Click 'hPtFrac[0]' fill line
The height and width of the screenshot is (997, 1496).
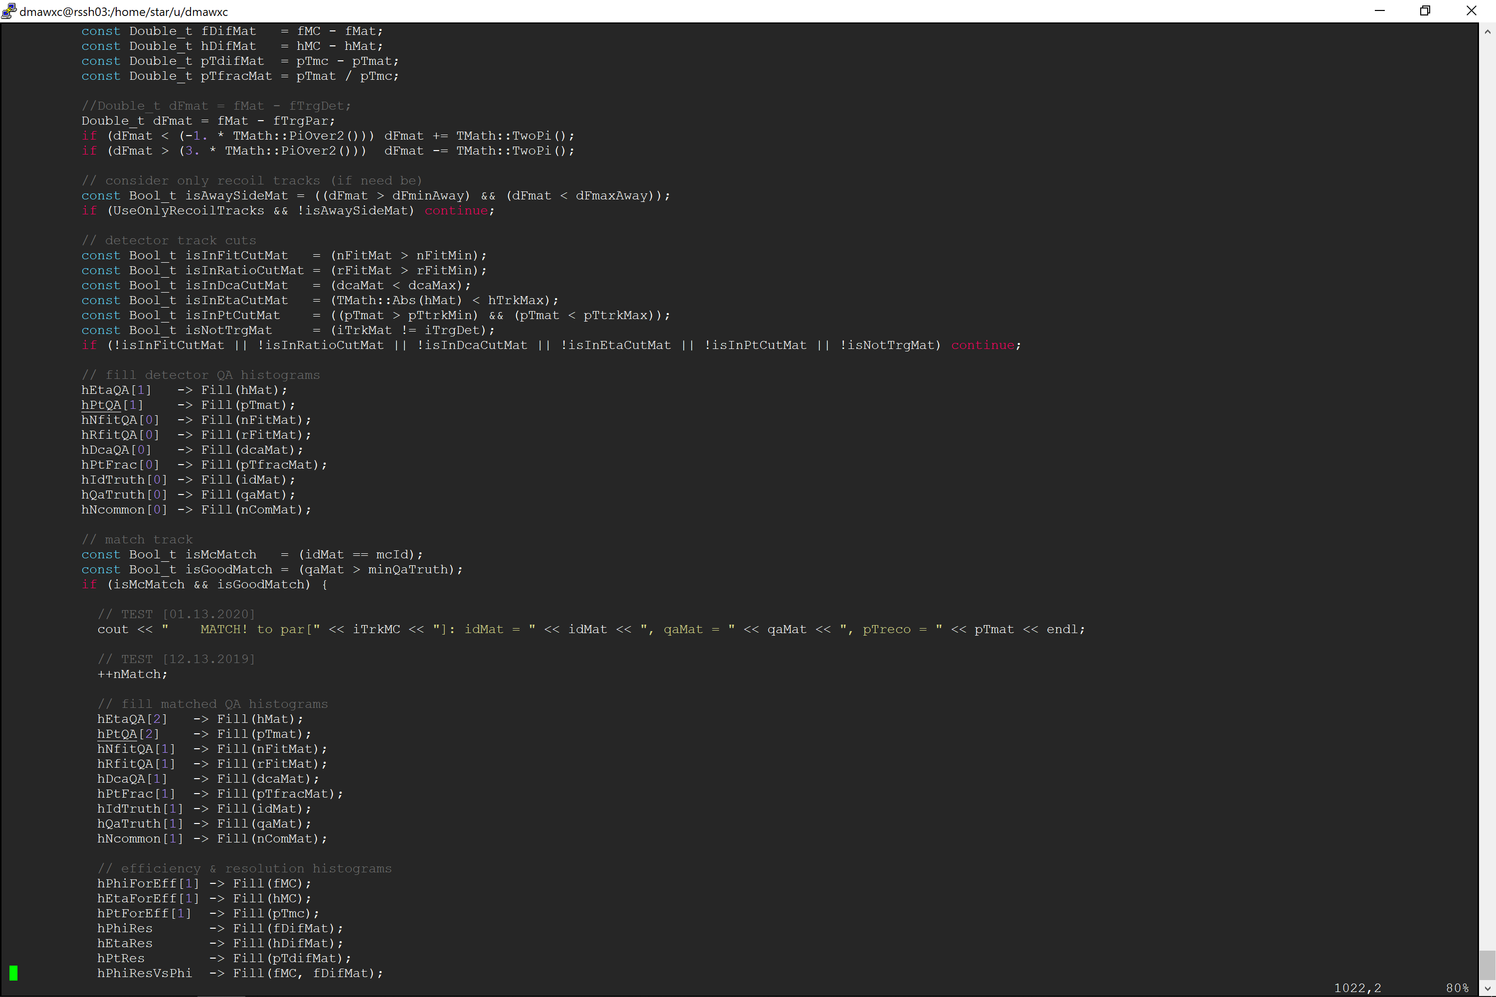(204, 465)
